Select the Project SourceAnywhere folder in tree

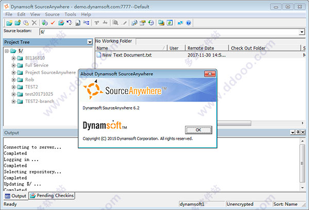tap(50, 73)
